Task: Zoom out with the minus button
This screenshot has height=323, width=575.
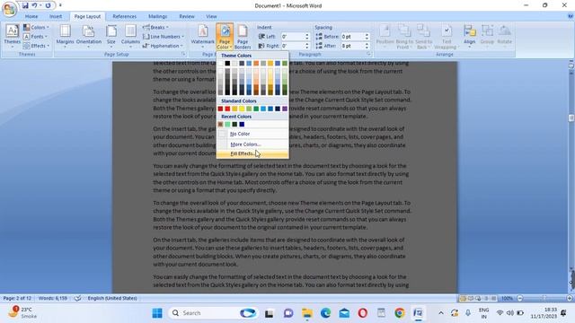Action: point(520,298)
